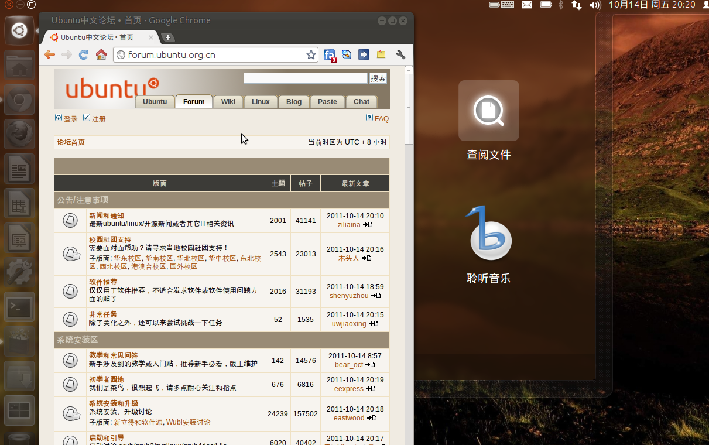Open the volume indicator in top panel

click(x=595, y=5)
